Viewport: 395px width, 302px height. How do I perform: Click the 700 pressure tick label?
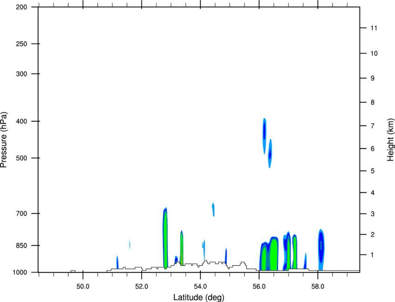[x=21, y=213]
